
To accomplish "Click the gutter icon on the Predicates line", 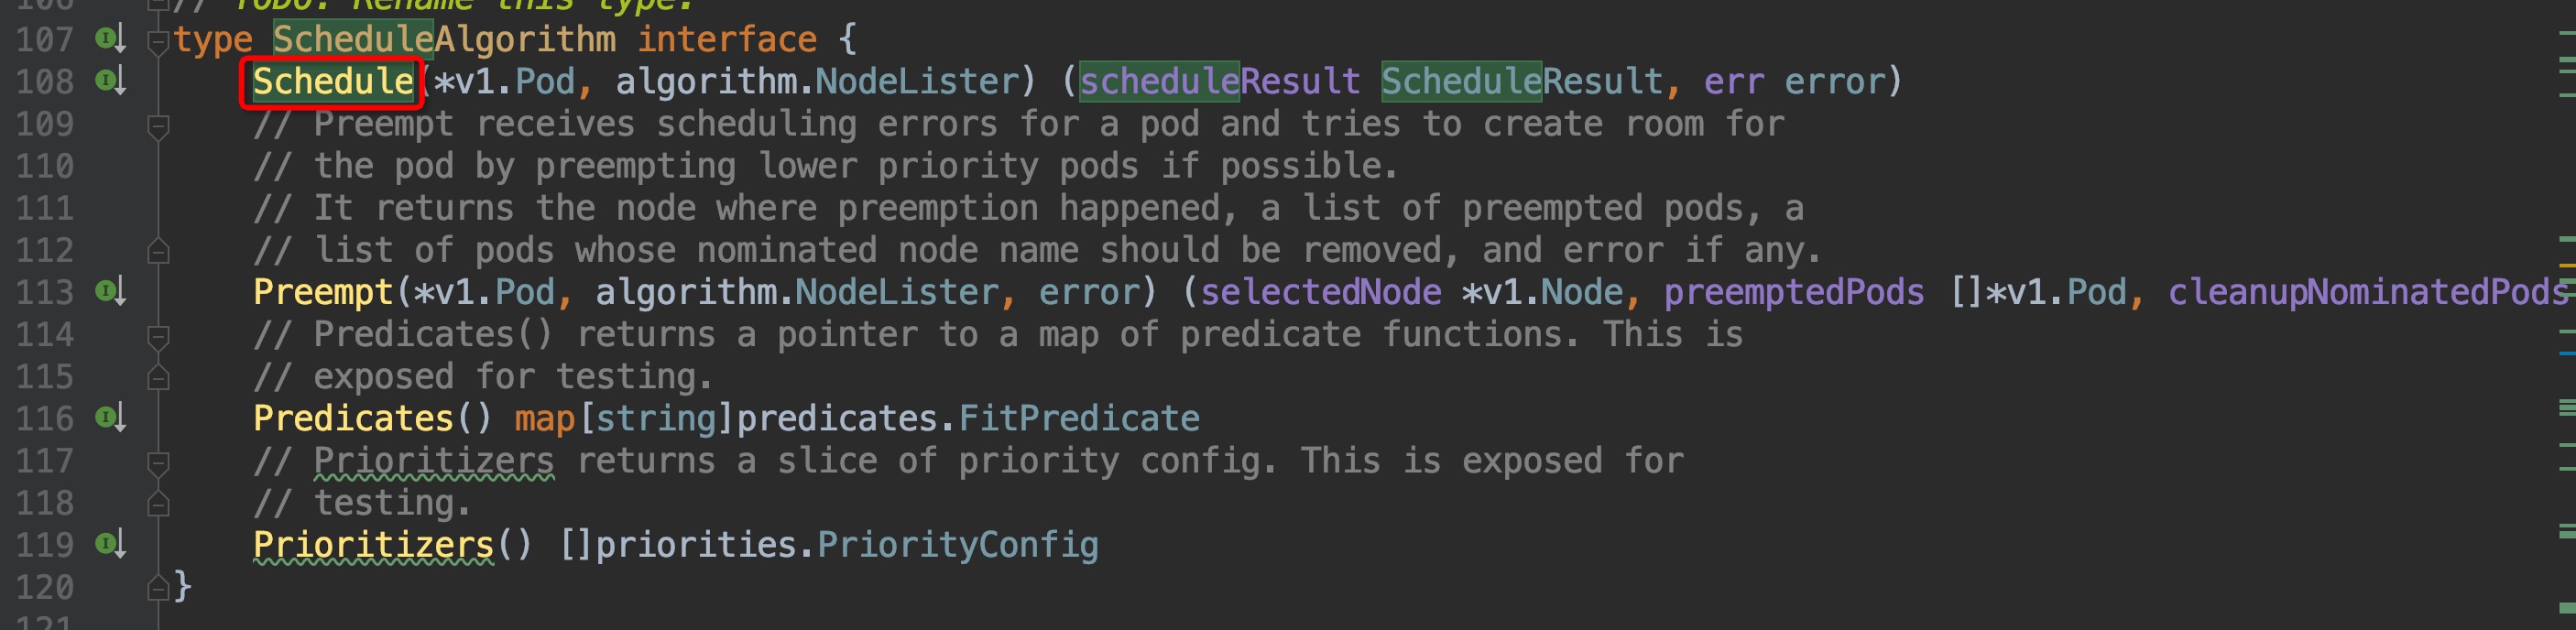I will point(109,417).
